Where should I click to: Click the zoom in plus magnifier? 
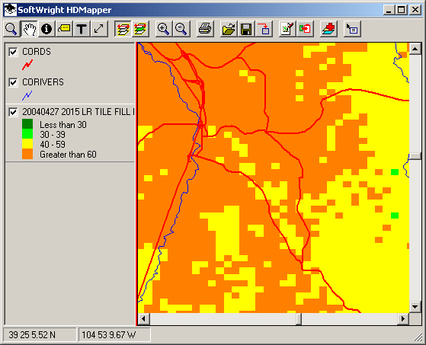click(163, 29)
